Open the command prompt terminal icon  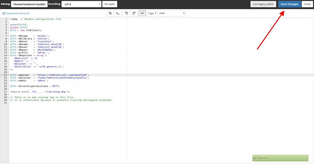coord(118,13)
